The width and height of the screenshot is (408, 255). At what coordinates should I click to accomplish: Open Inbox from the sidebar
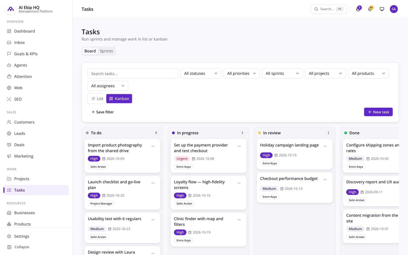point(36,43)
